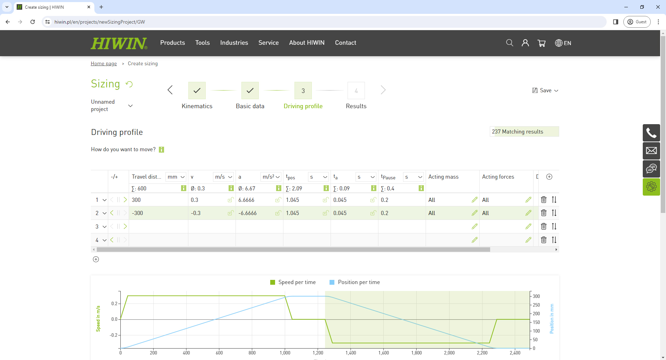Screen dimensions: 666x360
Task: Open the Contact page
Action: pos(345,43)
